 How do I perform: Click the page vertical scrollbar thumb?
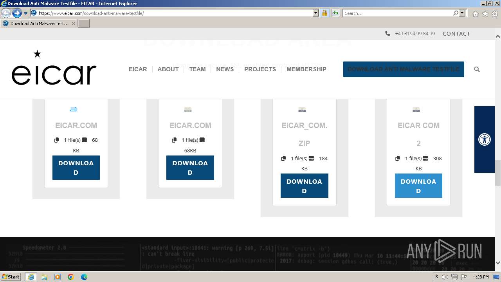tap(497, 173)
